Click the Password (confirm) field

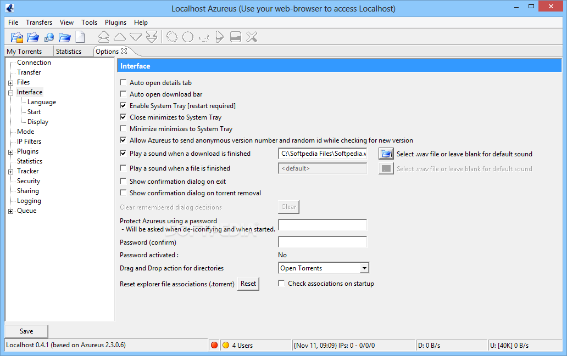click(323, 242)
